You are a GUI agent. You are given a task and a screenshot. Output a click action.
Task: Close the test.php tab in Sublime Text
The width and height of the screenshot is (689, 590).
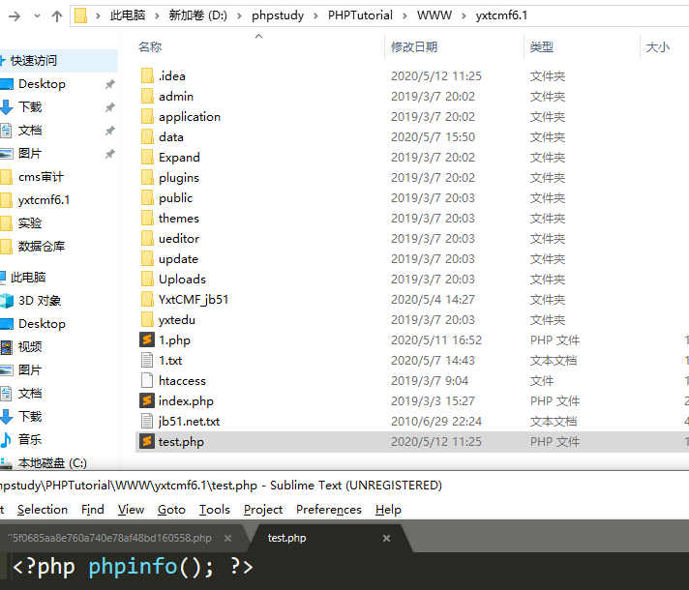tap(386, 538)
